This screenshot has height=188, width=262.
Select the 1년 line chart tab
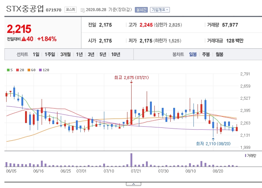(79, 54)
